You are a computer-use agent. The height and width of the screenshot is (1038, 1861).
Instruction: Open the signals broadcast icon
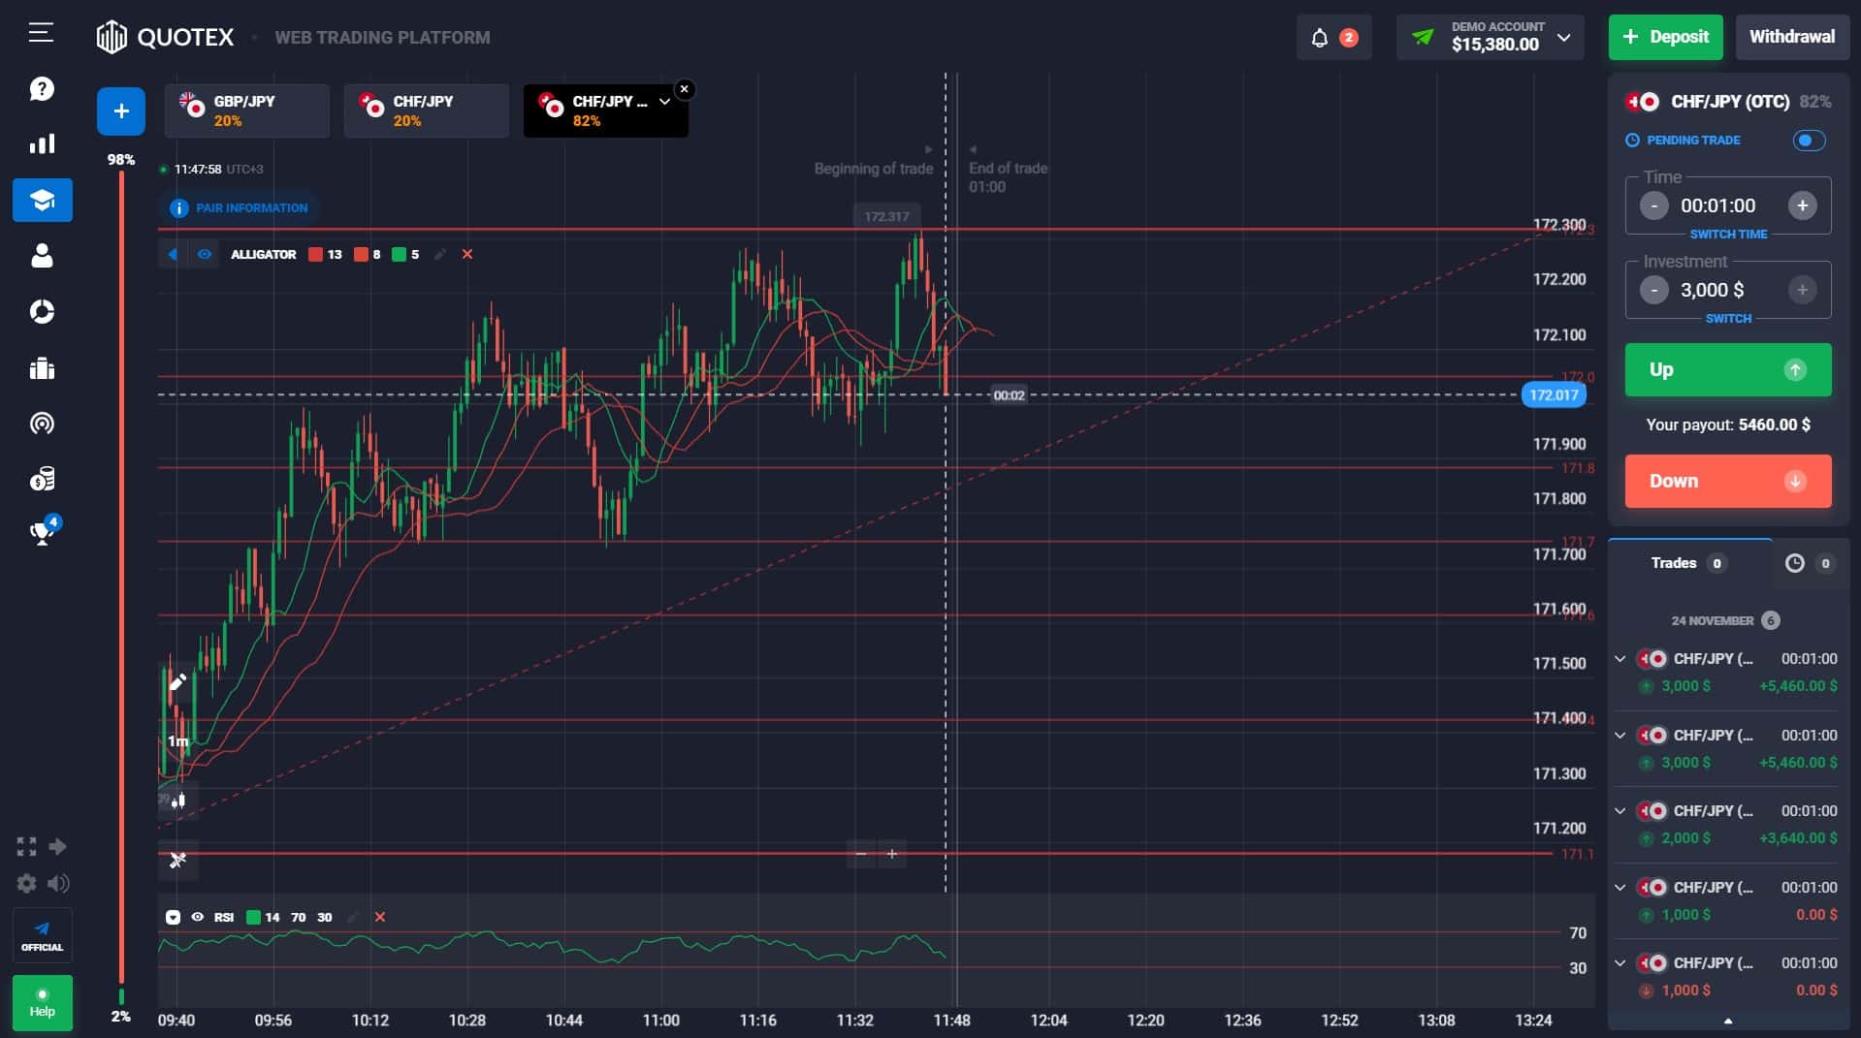pyautogui.click(x=42, y=424)
